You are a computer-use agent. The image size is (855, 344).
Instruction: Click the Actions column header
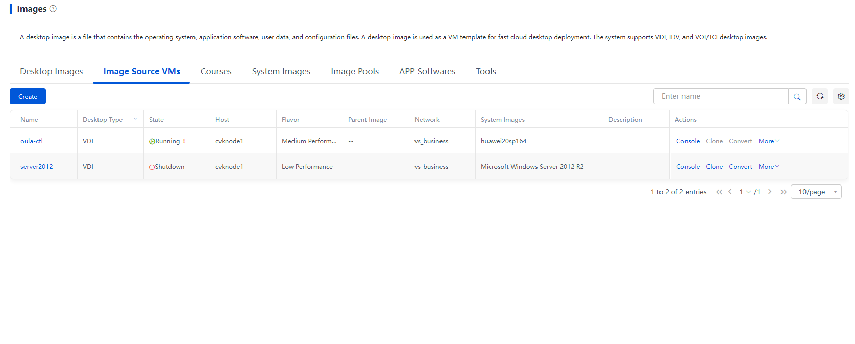tap(686, 120)
